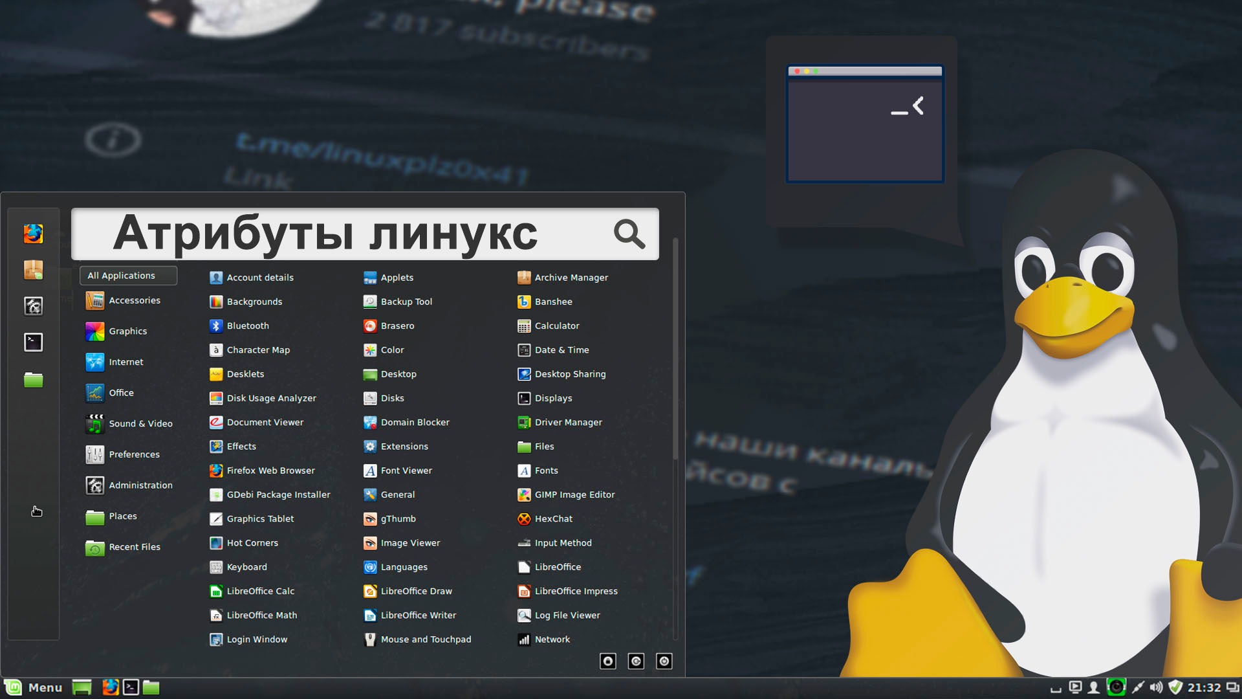Launch Brasero disc burner
The height and width of the screenshot is (699, 1242).
click(x=397, y=325)
